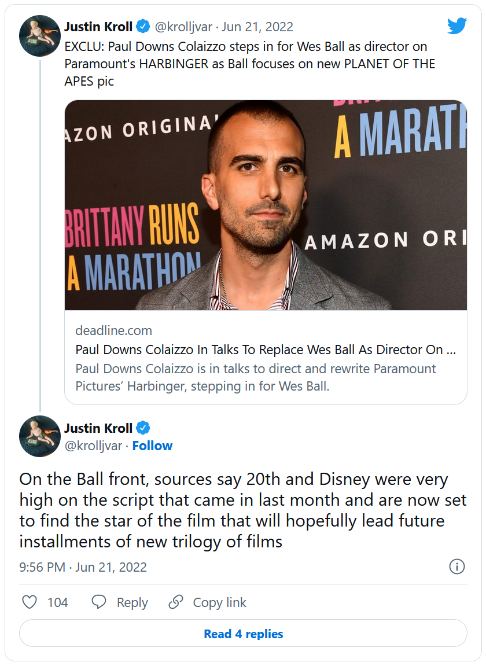This screenshot has width=486, height=666.
Task: Click the reply speech bubble icon
Action: 99,602
